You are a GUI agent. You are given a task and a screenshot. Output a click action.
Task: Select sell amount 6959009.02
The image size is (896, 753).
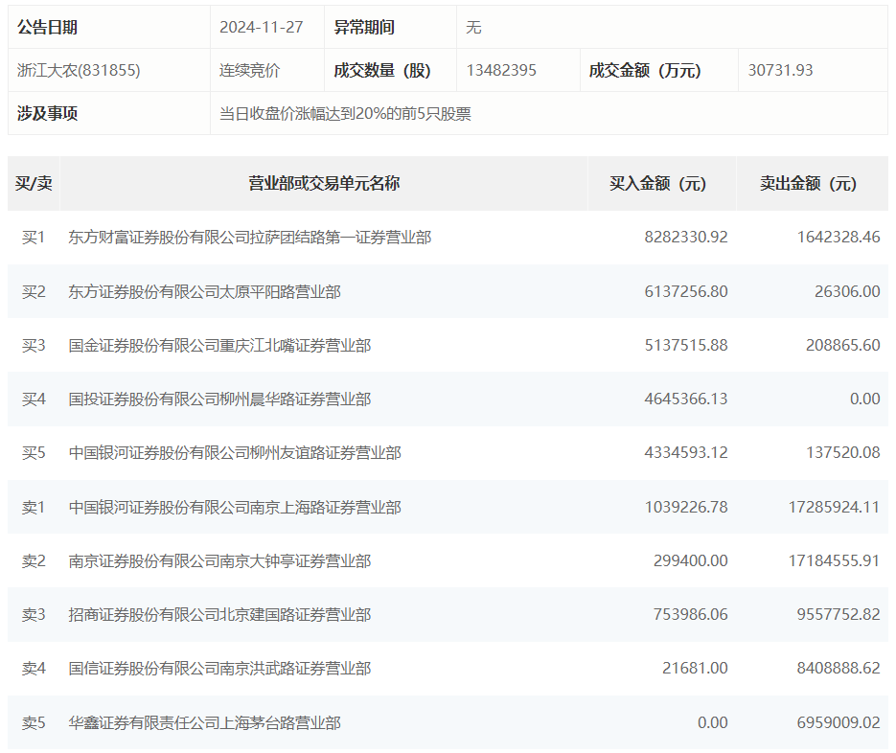point(839,722)
